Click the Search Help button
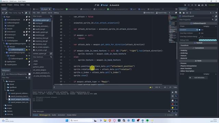Viewport: 219px width, 123px height. [161, 13]
